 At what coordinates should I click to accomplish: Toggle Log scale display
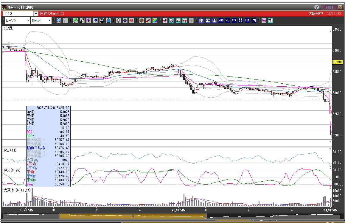(x=264, y=21)
